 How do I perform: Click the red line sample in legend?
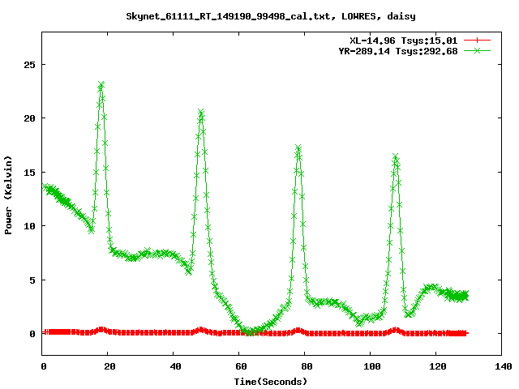[x=478, y=40]
